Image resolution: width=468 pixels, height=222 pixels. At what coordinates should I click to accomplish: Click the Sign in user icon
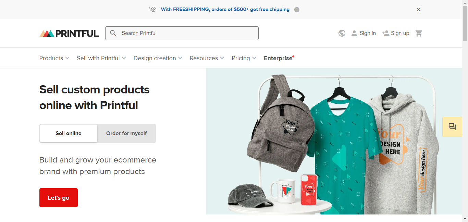[x=354, y=33]
